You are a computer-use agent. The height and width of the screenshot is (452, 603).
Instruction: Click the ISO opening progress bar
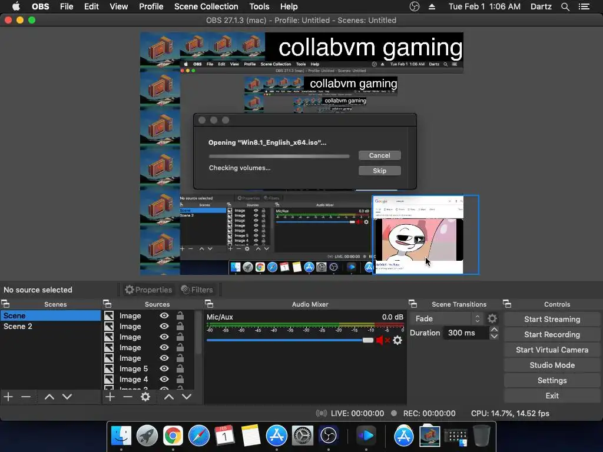279,157
